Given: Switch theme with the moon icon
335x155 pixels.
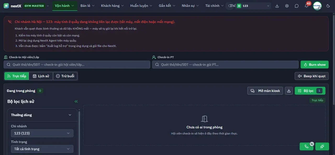Looking at the screenshot, I should pyautogui.click(x=328, y=6).
